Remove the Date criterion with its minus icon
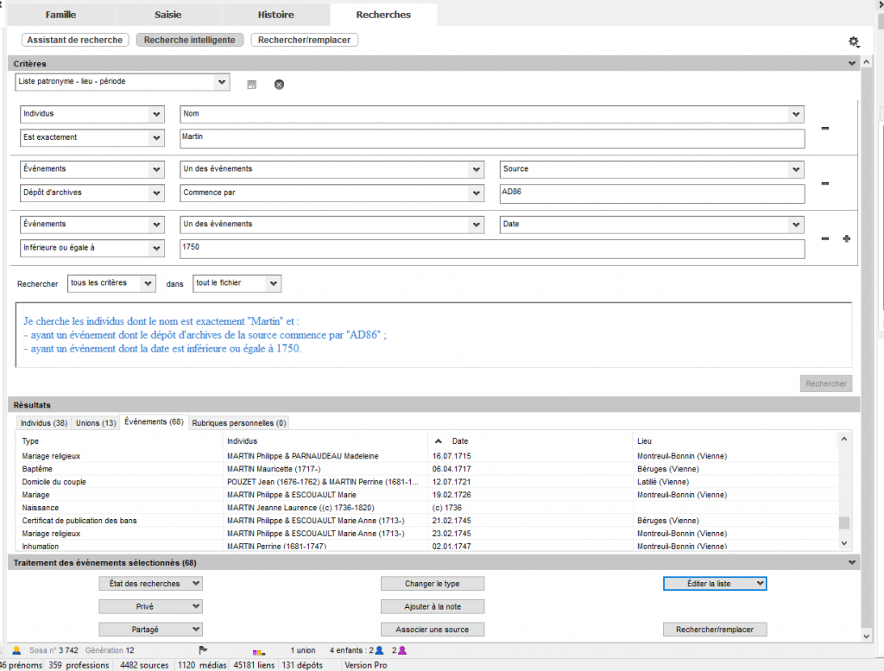Viewport: 884px width, 671px height. [824, 238]
